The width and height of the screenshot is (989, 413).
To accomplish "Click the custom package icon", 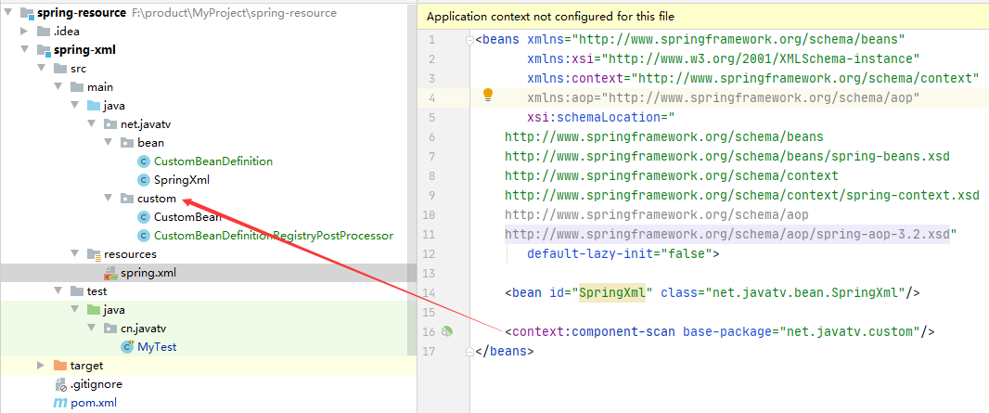I will 127,199.
